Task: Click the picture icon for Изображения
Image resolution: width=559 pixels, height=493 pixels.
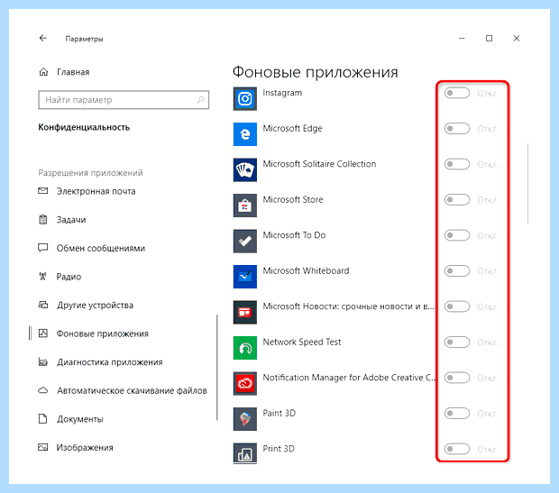Action: pyautogui.click(x=43, y=447)
